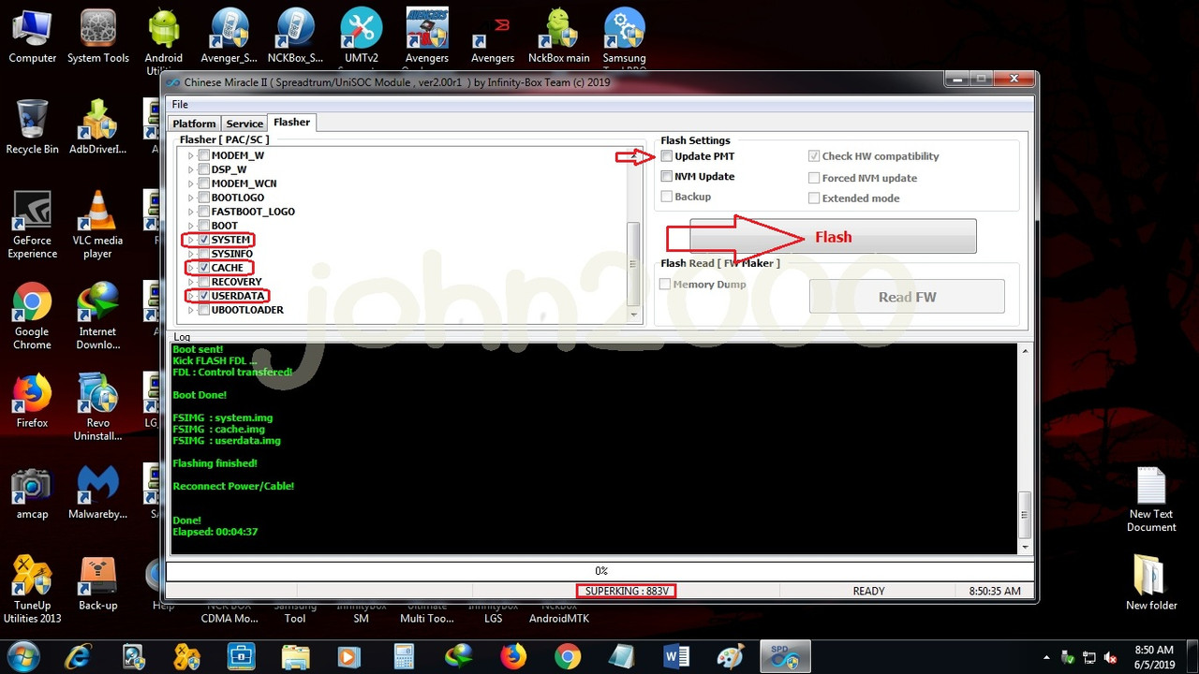Switch to the Platform tab

click(194, 124)
